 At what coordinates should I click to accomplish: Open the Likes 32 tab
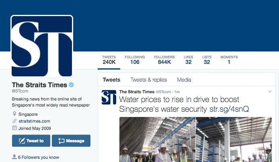[x=188, y=60]
